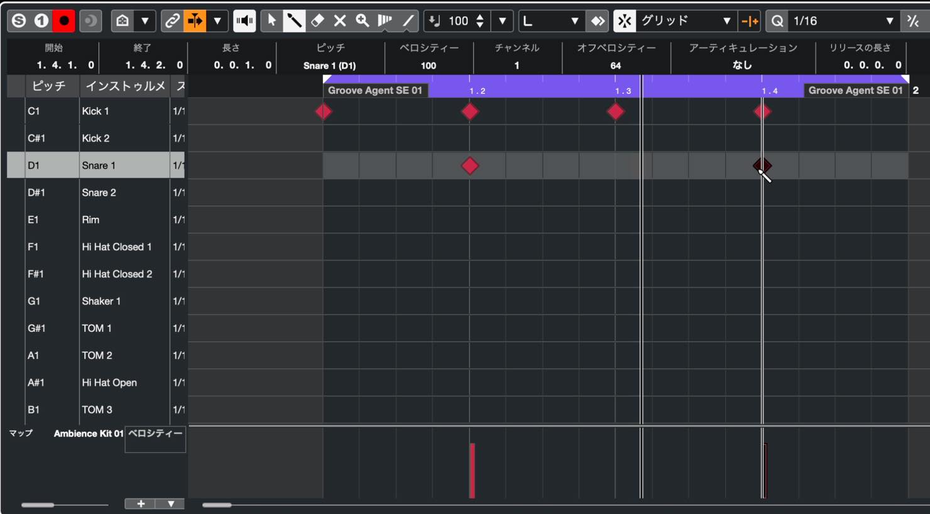The width and height of the screenshot is (930, 514).
Task: Enable the red Record in Editor button
Action: (64, 21)
